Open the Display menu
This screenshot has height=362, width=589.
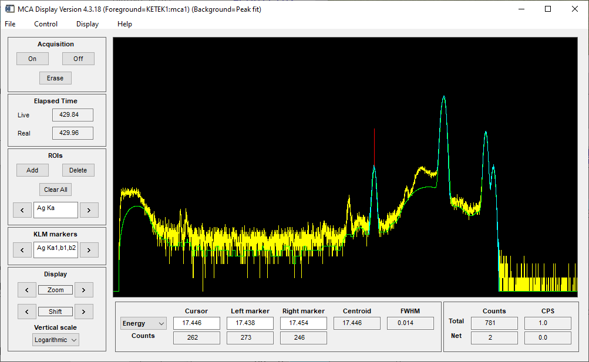87,24
